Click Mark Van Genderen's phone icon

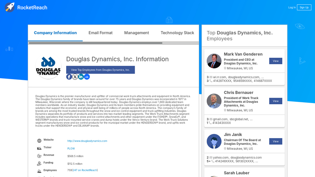point(211,81)
